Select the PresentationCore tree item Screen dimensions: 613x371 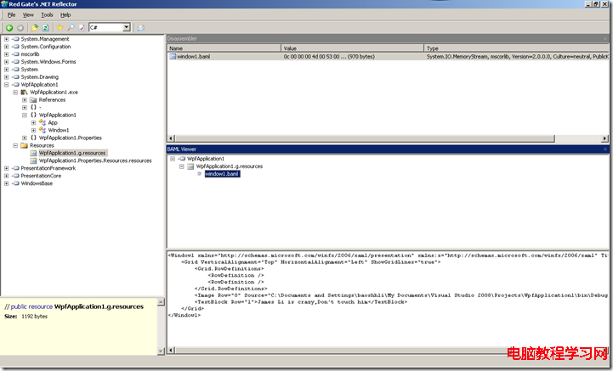pyautogui.click(x=41, y=176)
